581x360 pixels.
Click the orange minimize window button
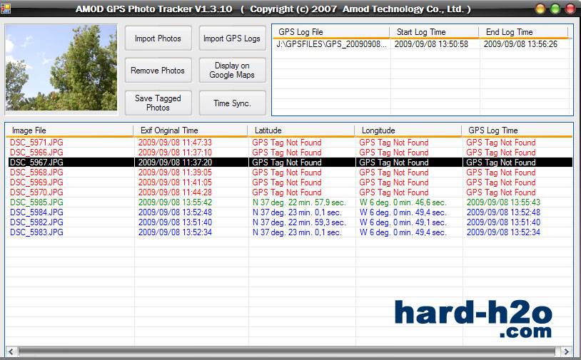click(x=540, y=9)
